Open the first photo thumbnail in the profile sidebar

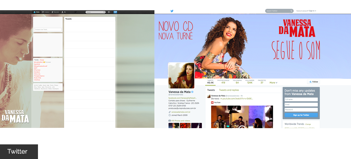[174, 125]
